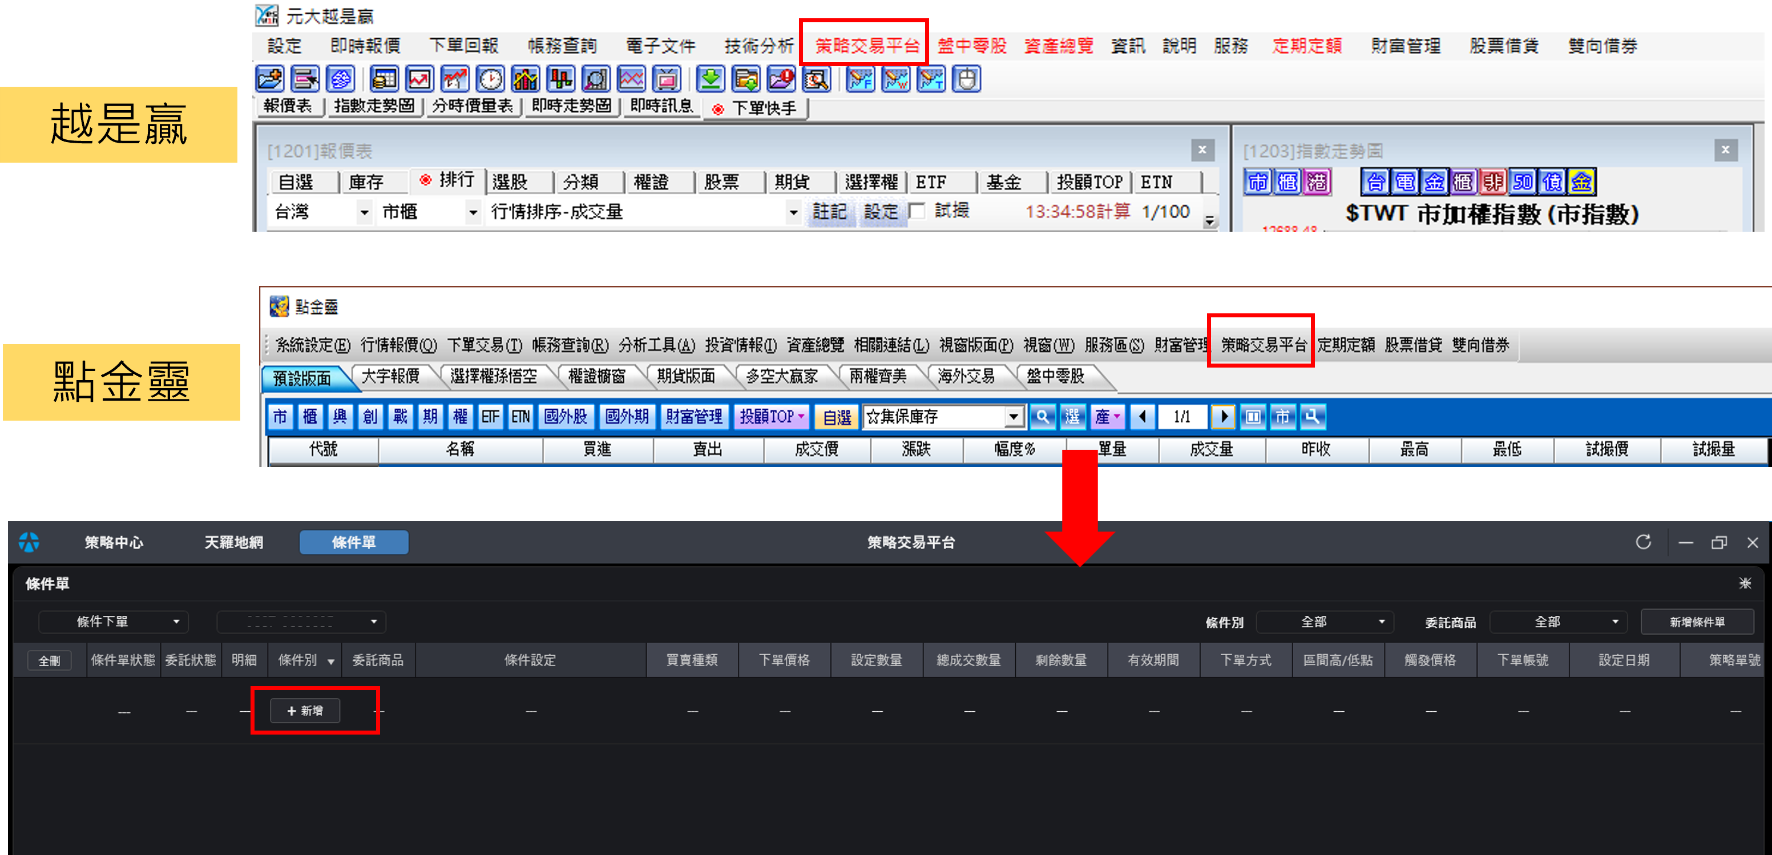This screenshot has width=1772, height=855.
Task: Click the gear settings icon in 條件單 panel
Action: point(1745,583)
